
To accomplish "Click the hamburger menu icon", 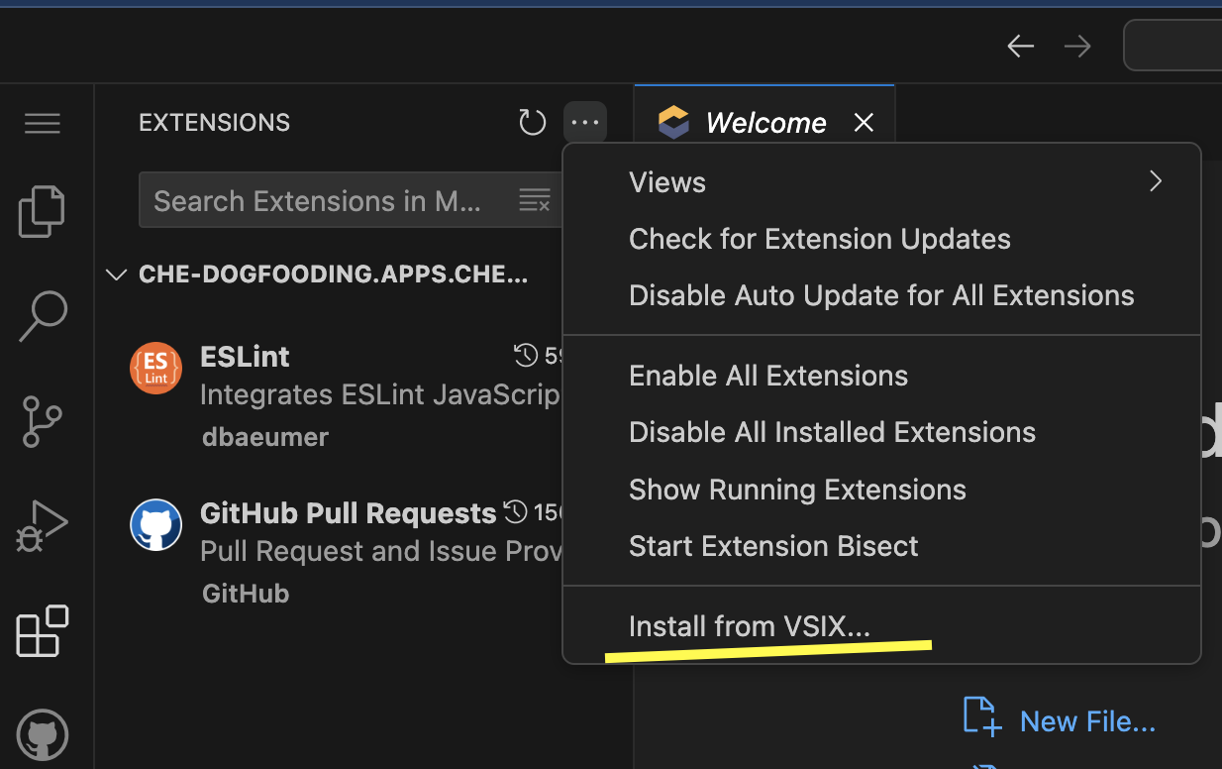I will coord(43,123).
